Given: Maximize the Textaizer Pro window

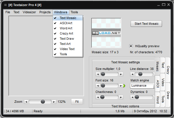Looking at the screenshot, I should pos(163,5).
